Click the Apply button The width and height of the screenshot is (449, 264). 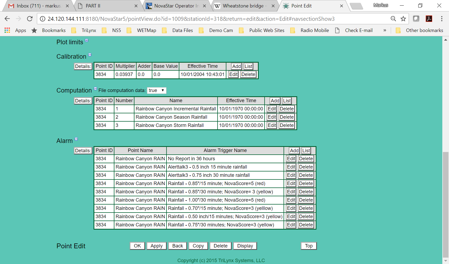[156, 246]
